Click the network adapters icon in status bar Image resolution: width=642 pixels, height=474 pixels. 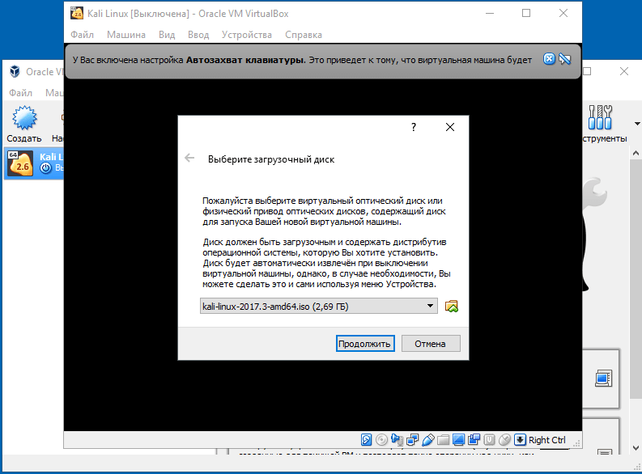(412, 440)
